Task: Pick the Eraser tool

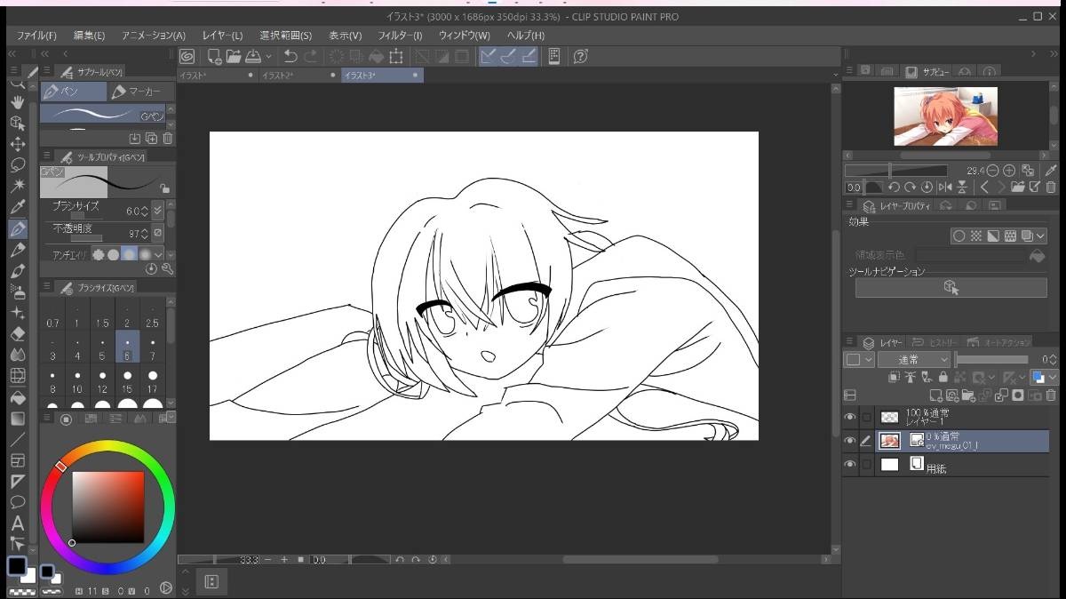Action: click(17, 334)
